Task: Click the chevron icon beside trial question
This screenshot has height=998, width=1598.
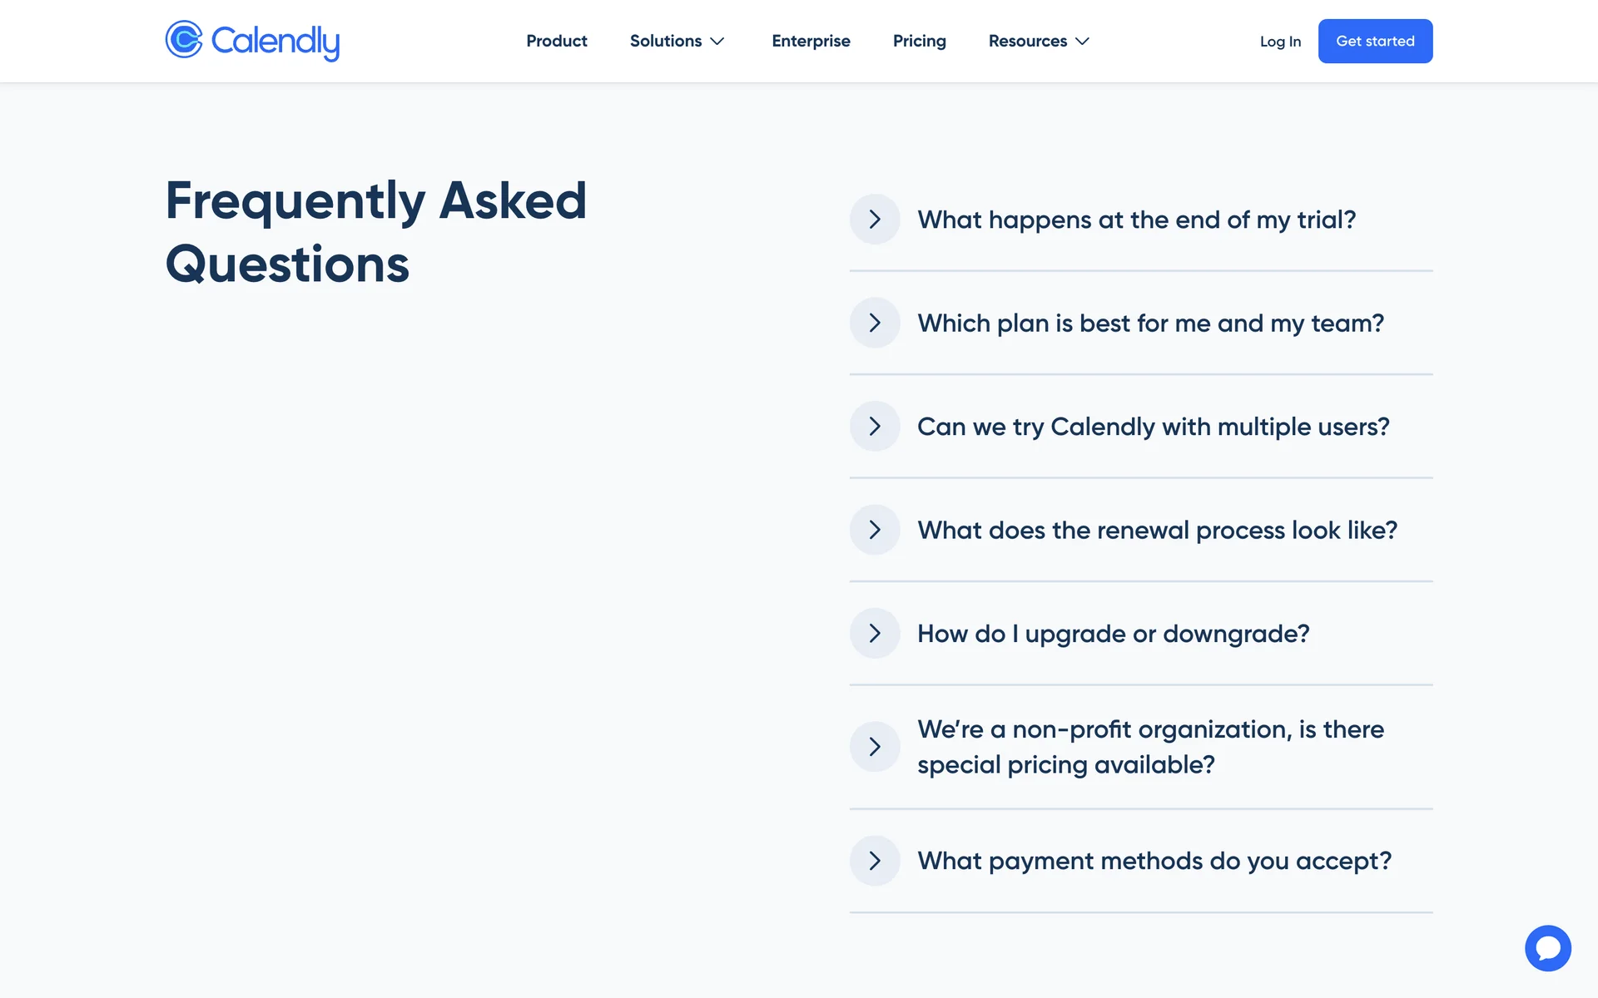Action: [x=874, y=220]
